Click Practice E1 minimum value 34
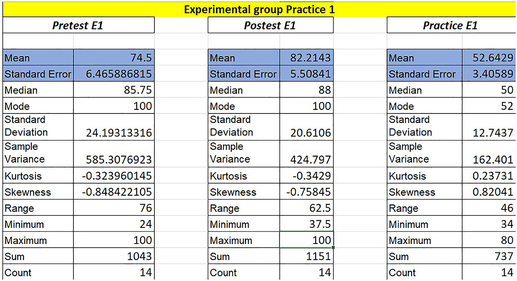 489,224
